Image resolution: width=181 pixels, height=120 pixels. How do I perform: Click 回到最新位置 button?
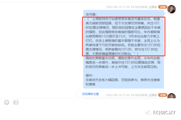click(x=90, y=94)
